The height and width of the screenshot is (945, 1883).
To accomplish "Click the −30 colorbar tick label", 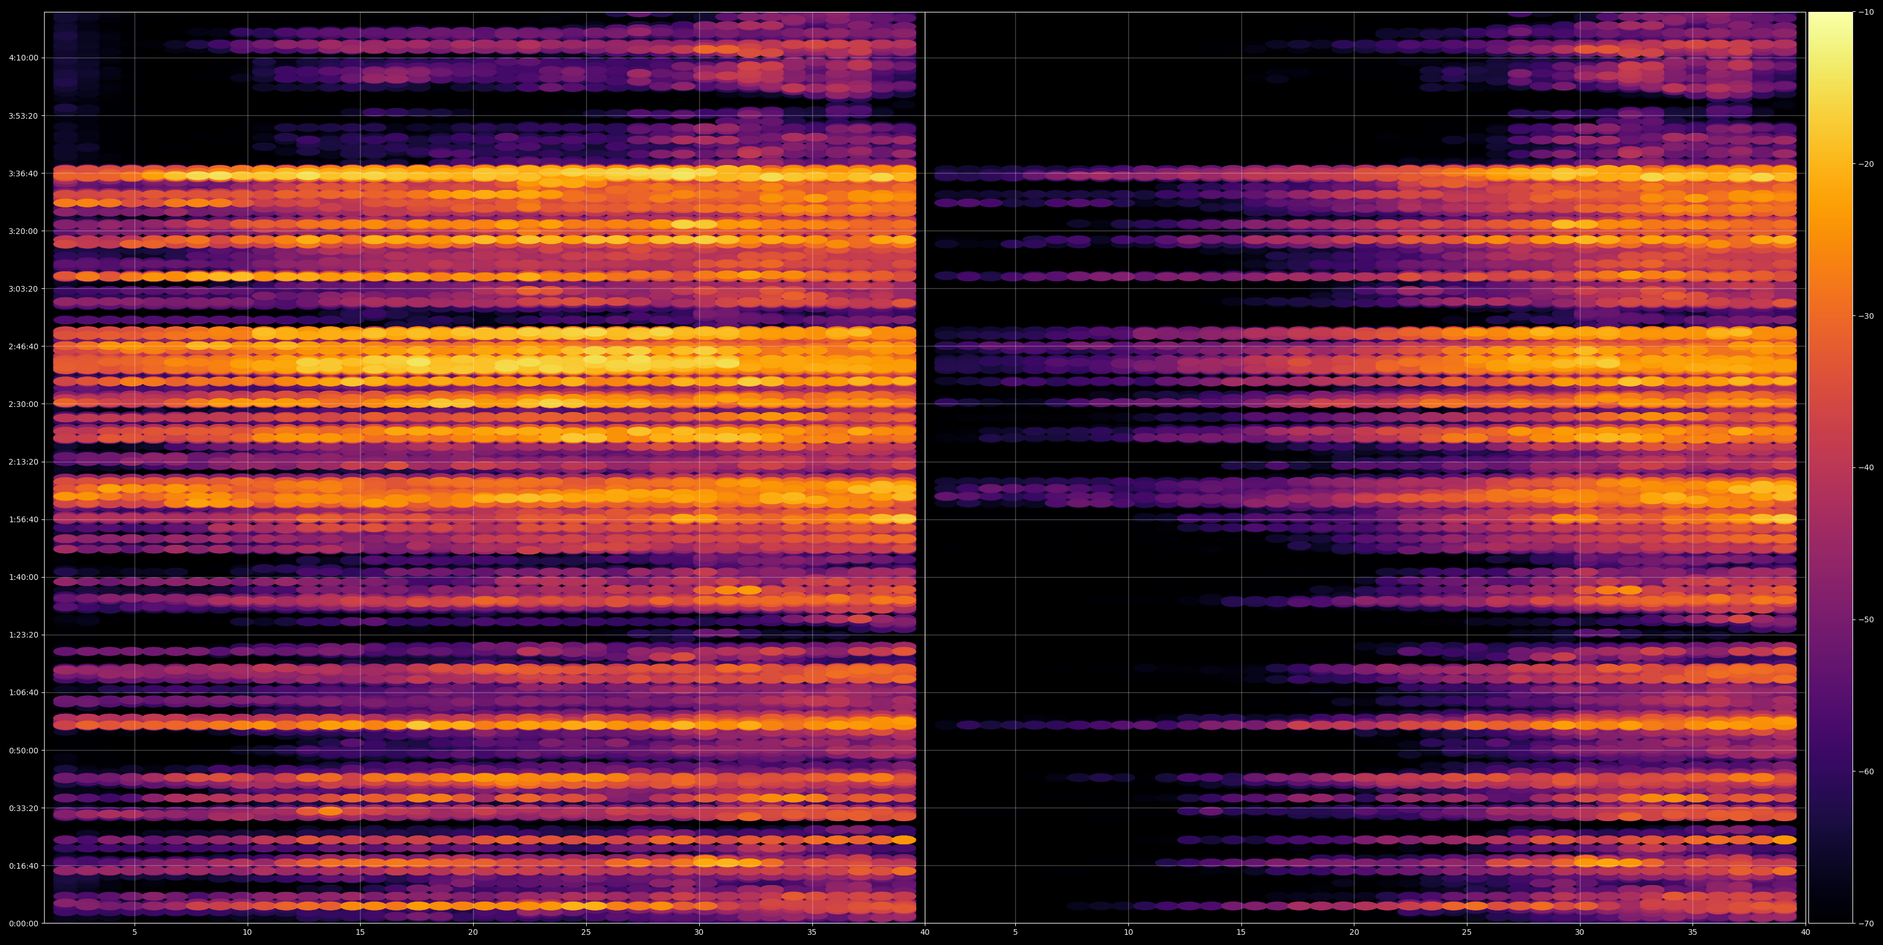I will pyautogui.click(x=1866, y=316).
